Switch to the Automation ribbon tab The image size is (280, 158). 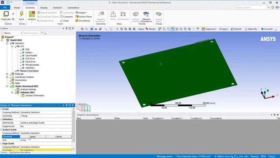coord(73,8)
